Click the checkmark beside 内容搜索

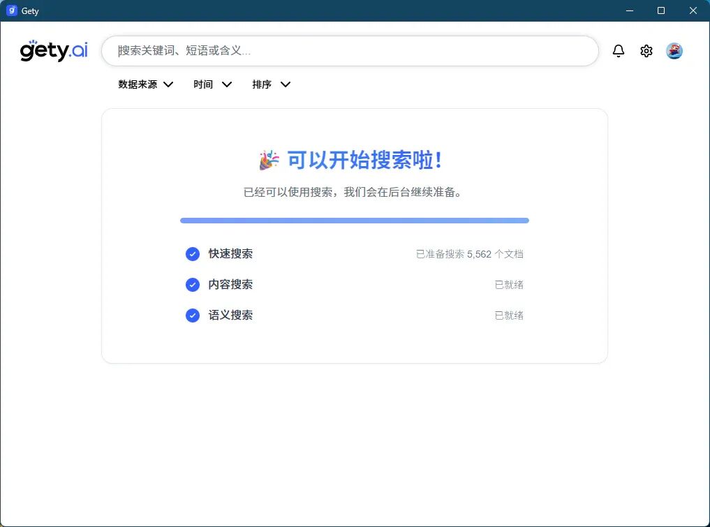[x=193, y=285]
